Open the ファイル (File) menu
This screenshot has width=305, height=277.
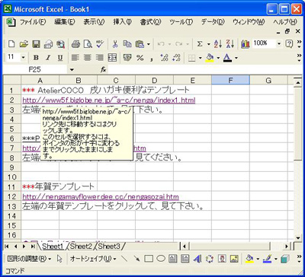[33, 22]
